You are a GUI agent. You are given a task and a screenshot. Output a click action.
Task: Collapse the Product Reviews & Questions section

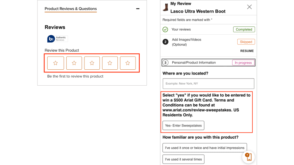pos(138,9)
